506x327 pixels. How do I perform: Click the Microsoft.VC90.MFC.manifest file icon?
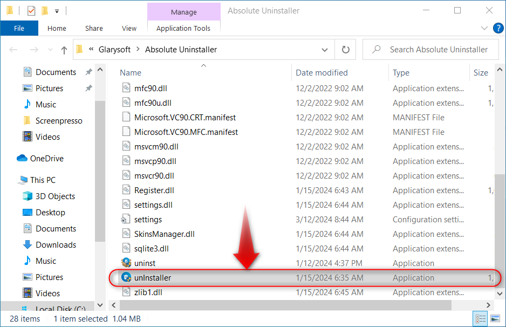tap(126, 131)
